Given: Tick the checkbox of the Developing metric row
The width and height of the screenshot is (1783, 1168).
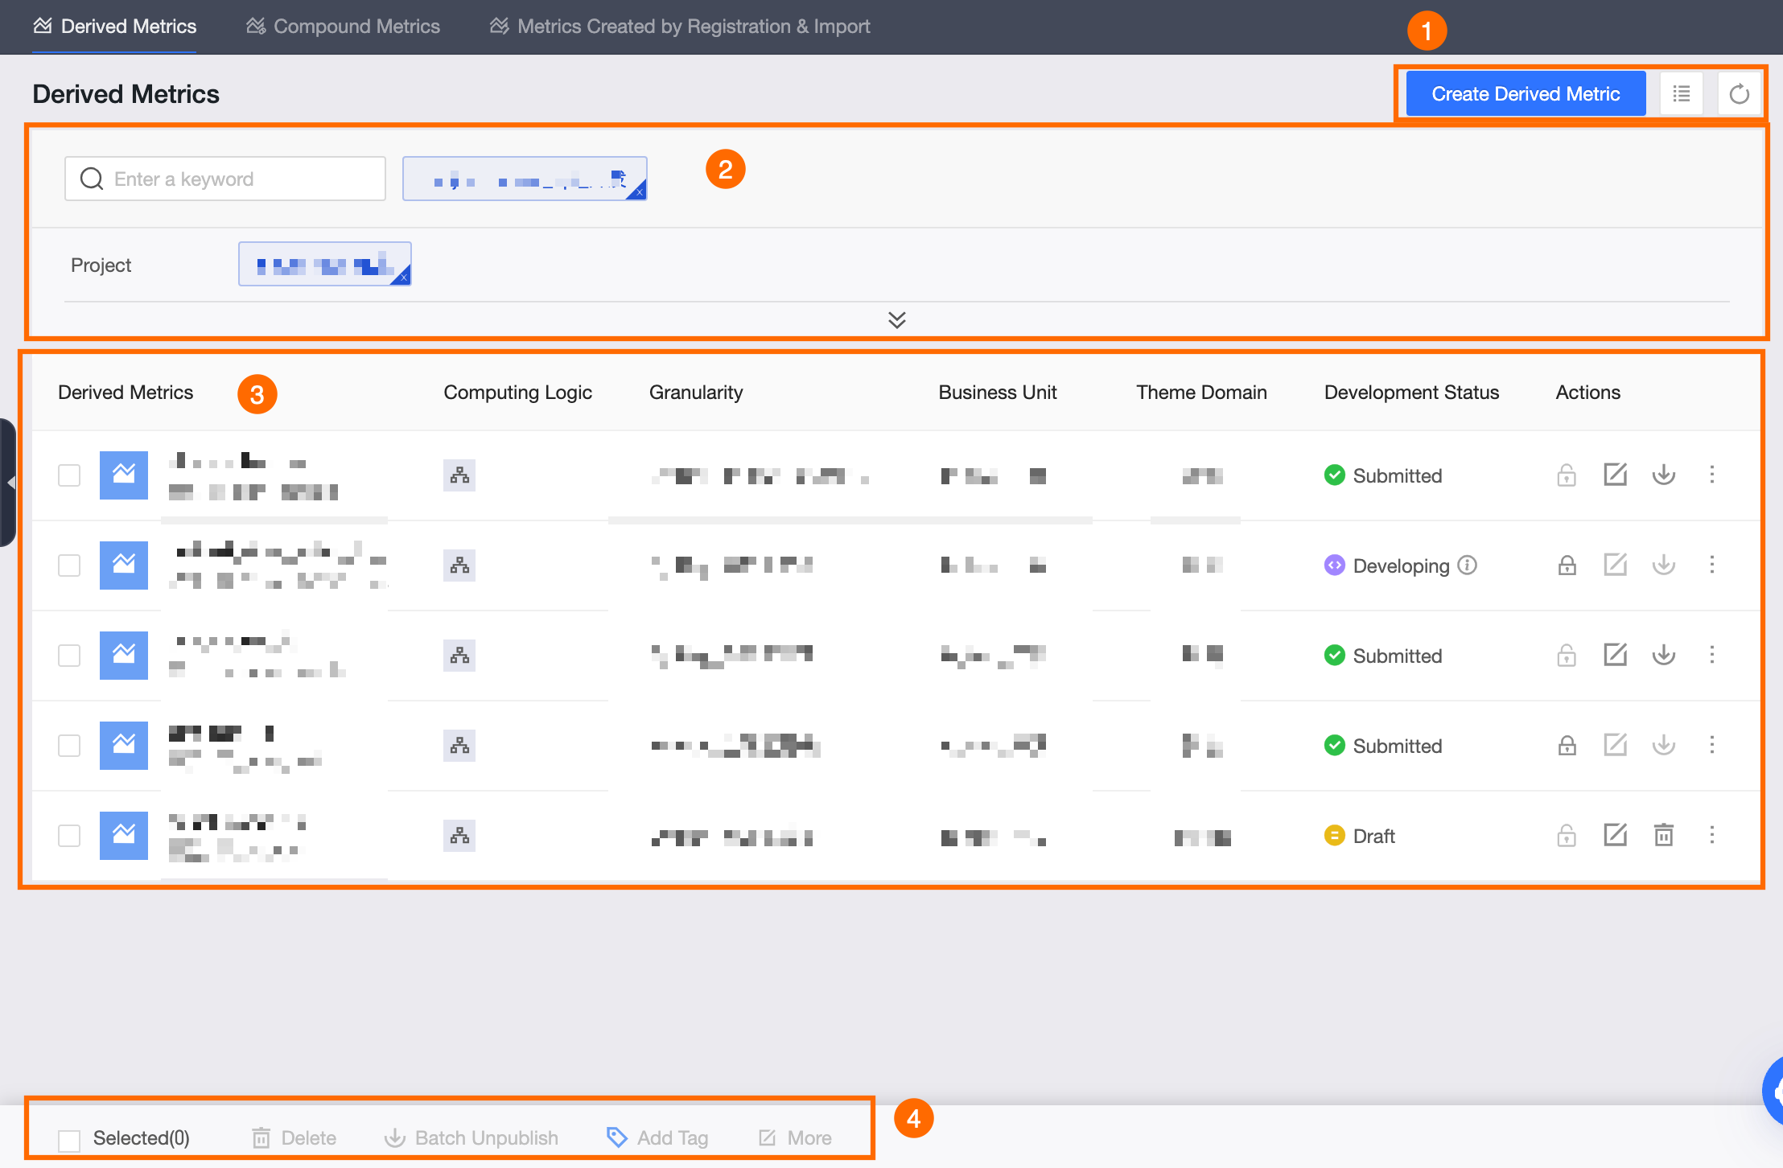Looking at the screenshot, I should 69,565.
